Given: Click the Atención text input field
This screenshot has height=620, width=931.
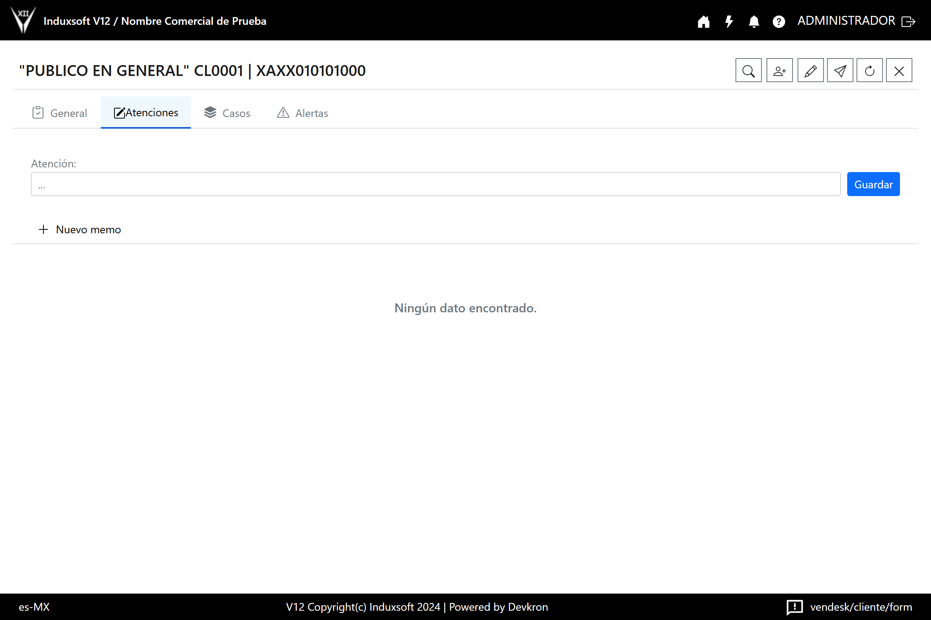Looking at the screenshot, I should coord(435,184).
